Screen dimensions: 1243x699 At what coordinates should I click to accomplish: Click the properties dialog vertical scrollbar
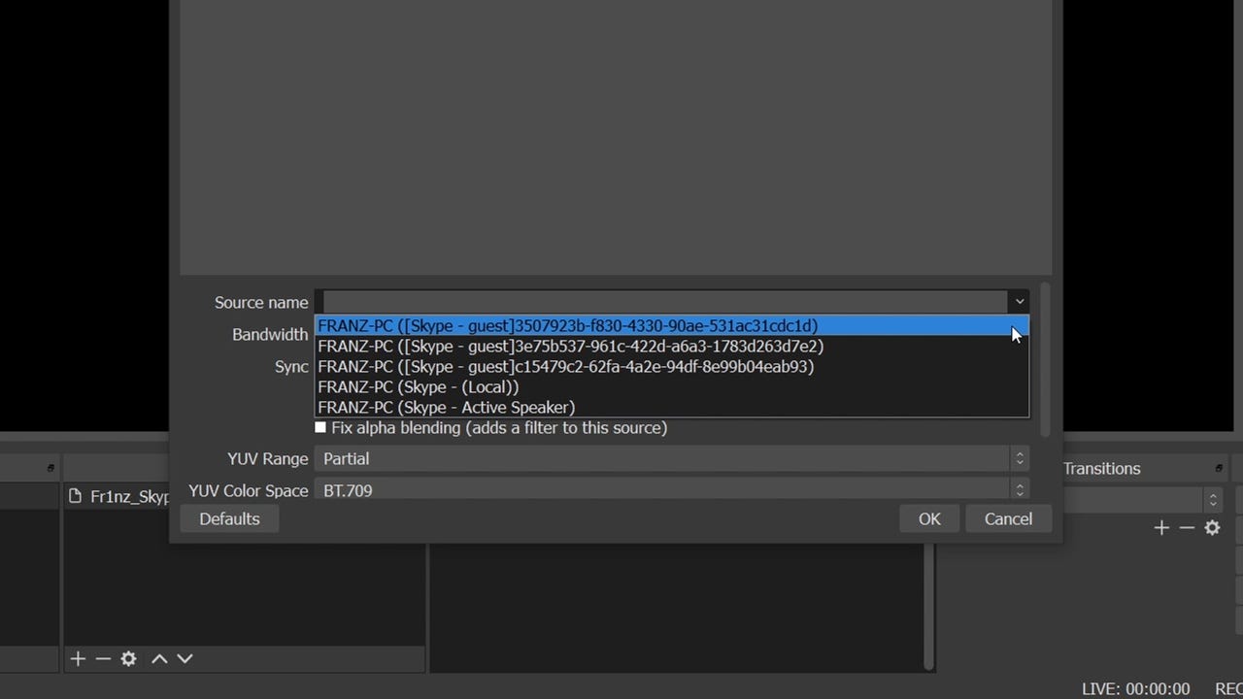[1045, 359]
